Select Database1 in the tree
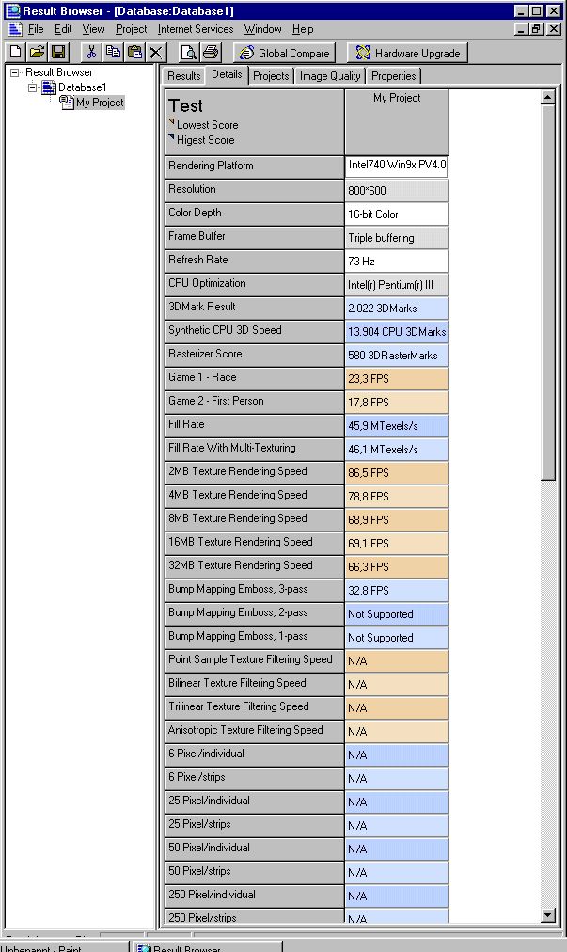 82,87
